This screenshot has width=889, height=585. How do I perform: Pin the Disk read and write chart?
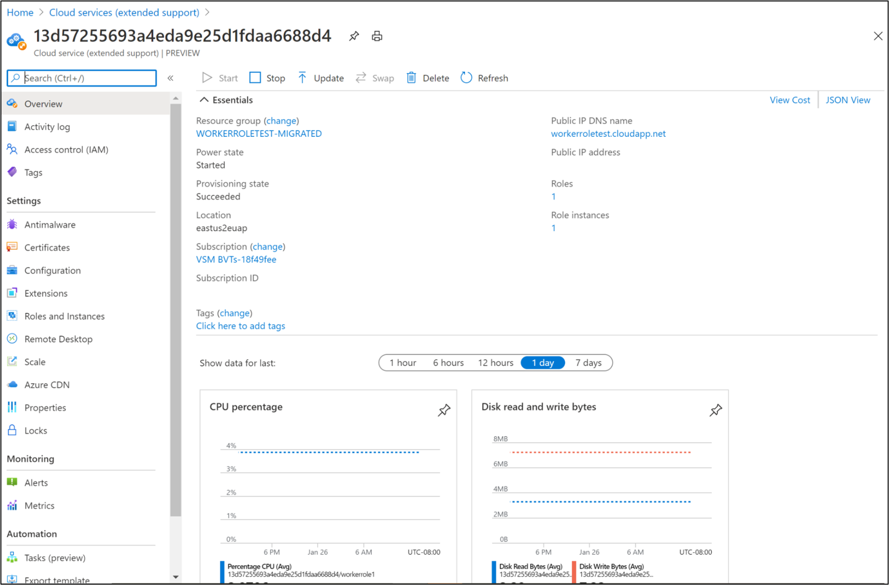pyautogui.click(x=716, y=410)
